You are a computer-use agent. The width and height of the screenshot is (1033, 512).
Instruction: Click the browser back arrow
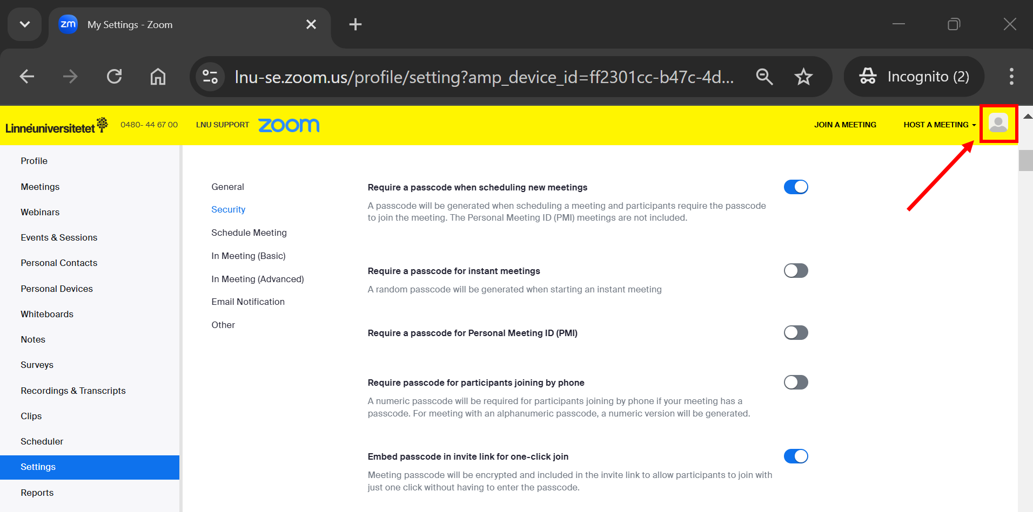(x=27, y=77)
